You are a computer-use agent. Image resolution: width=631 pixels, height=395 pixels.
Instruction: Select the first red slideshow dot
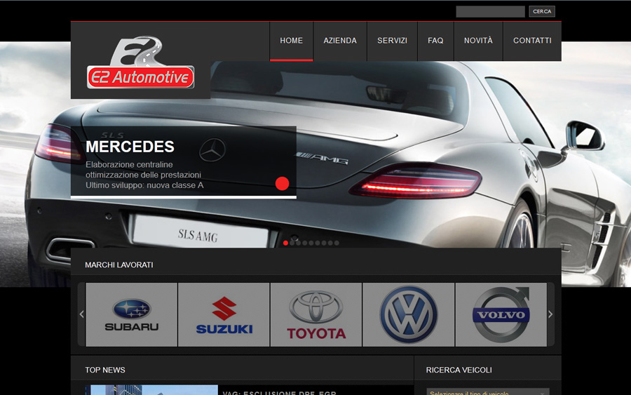pyautogui.click(x=286, y=243)
